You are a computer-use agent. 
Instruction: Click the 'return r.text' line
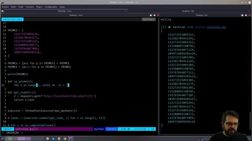(24, 100)
